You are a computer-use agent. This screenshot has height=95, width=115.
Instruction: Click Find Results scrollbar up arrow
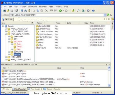pos(109,68)
